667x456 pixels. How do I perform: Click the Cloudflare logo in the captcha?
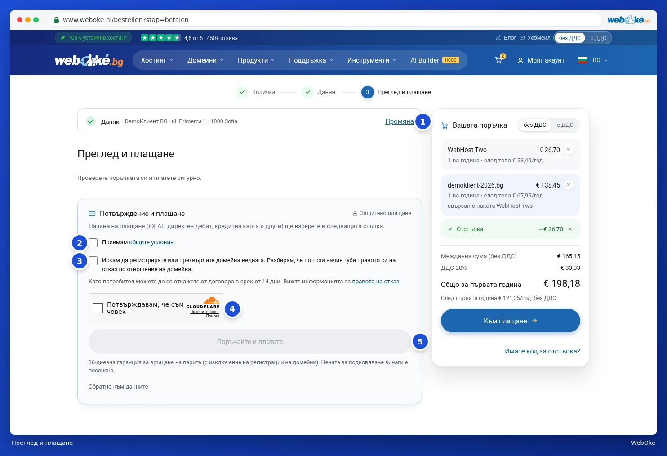[x=203, y=302]
